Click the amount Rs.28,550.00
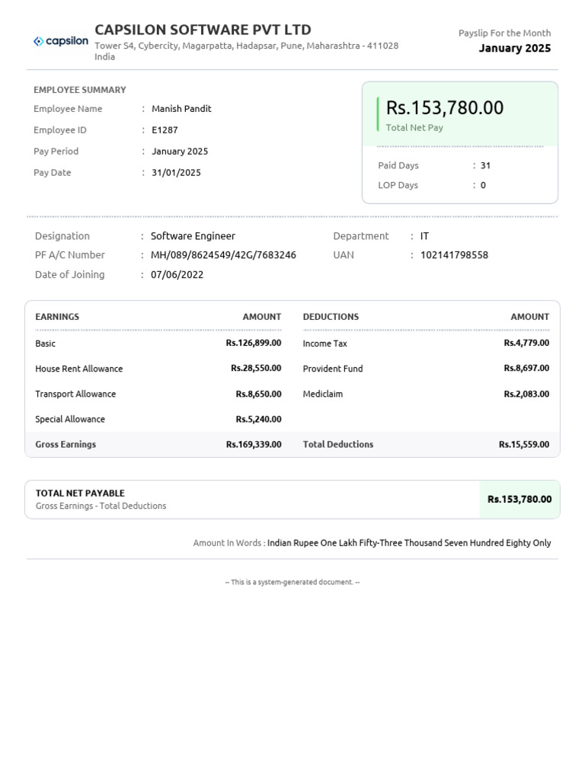Image resolution: width=585 pixels, height=780 pixels. 256,368
